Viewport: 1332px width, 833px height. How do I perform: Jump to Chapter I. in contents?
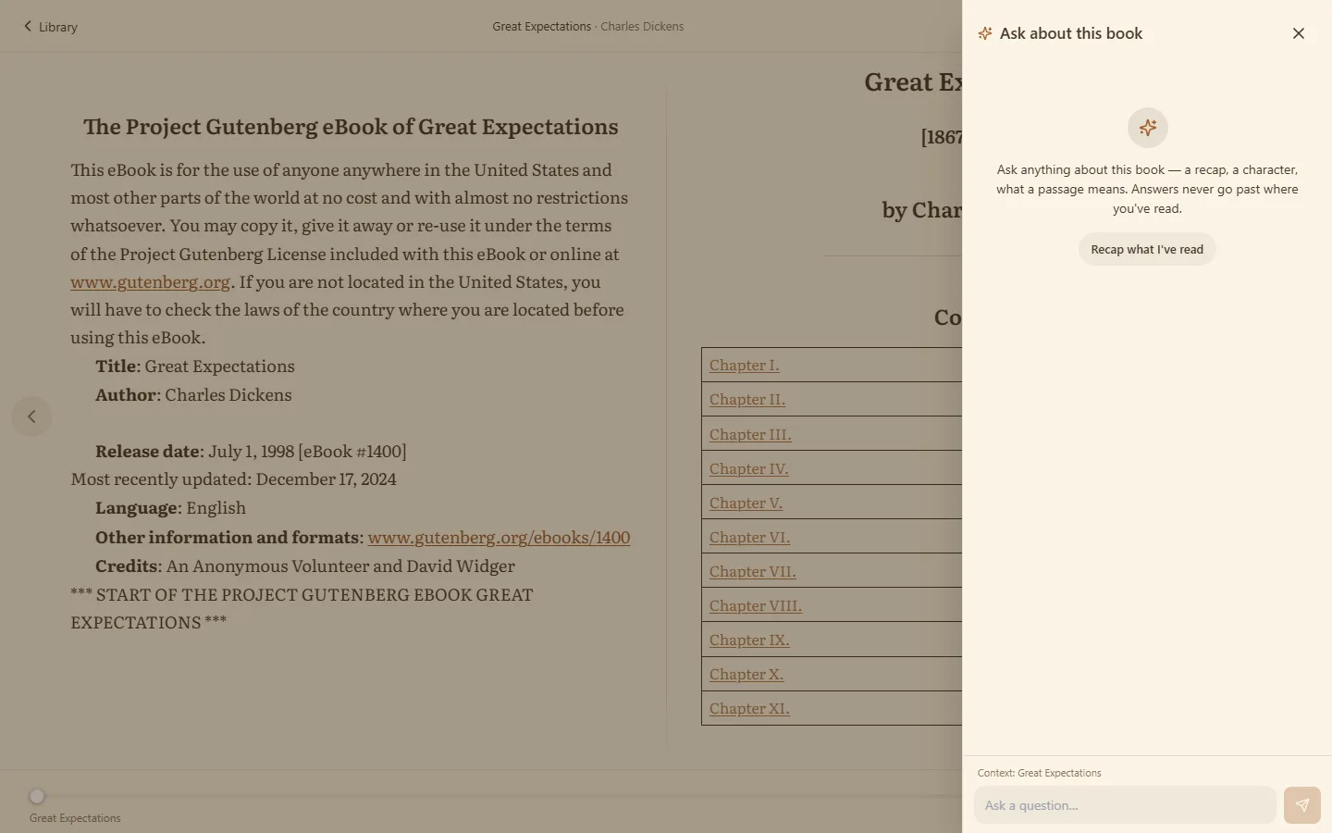click(744, 365)
